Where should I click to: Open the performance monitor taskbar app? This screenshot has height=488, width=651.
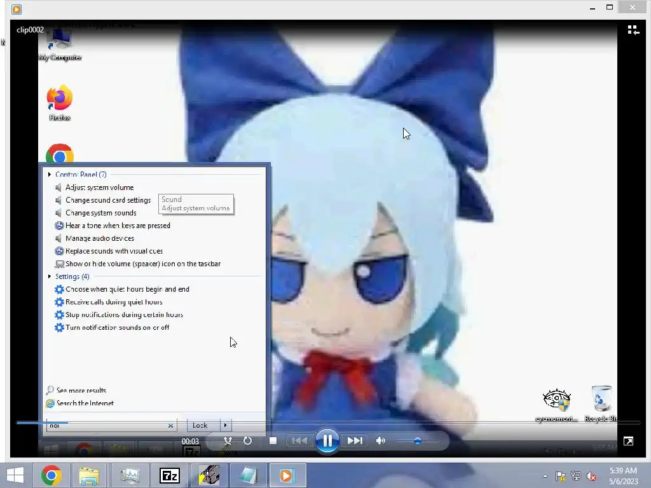click(130, 475)
